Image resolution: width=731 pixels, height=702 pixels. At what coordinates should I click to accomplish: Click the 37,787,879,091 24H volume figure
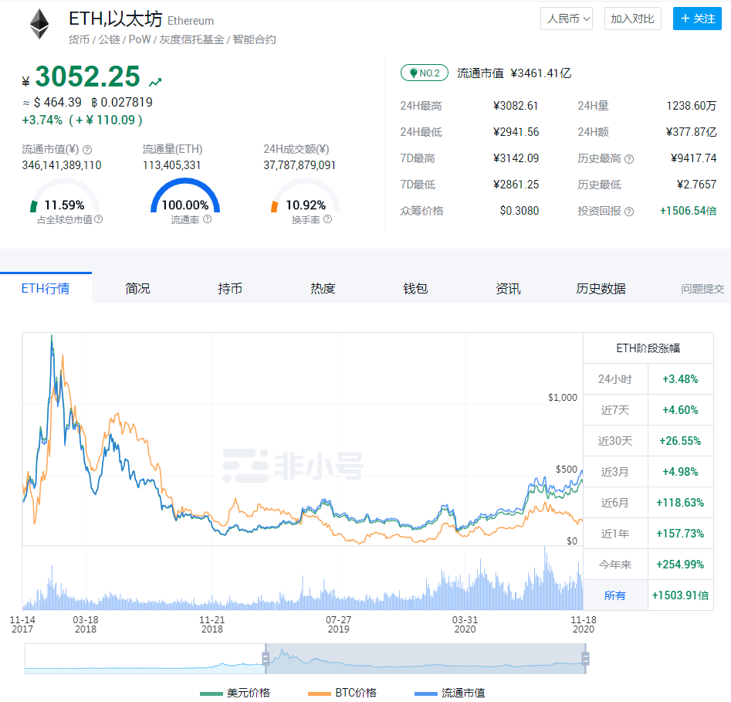(x=300, y=165)
